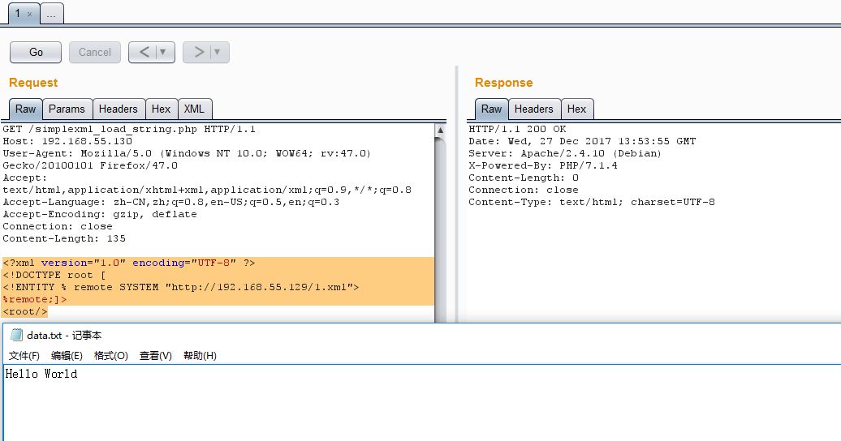The width and height of the screenshot is (841, 441).
Task: Click the GET /simplexml_load_string.php request line
Action: [129, 129]
